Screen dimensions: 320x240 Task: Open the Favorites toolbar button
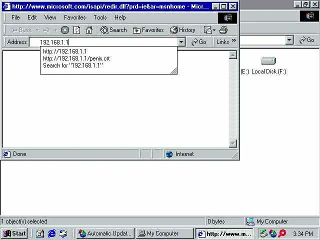click(148, 30)
